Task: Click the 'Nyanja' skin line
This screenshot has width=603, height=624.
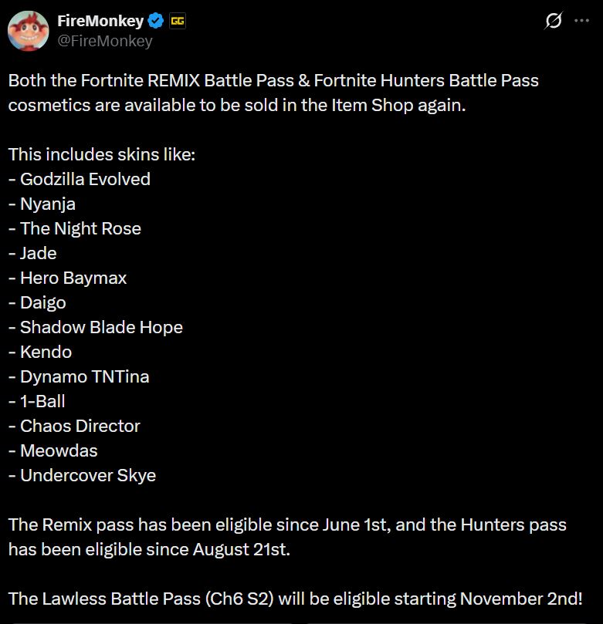Action: (x=42, y=204)
